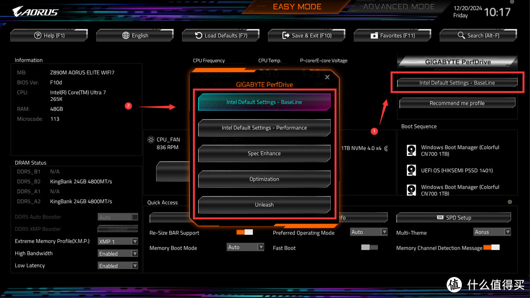Open Help (F1)
Viewport: 530px width, 298px height.
(x=49, y=35)
